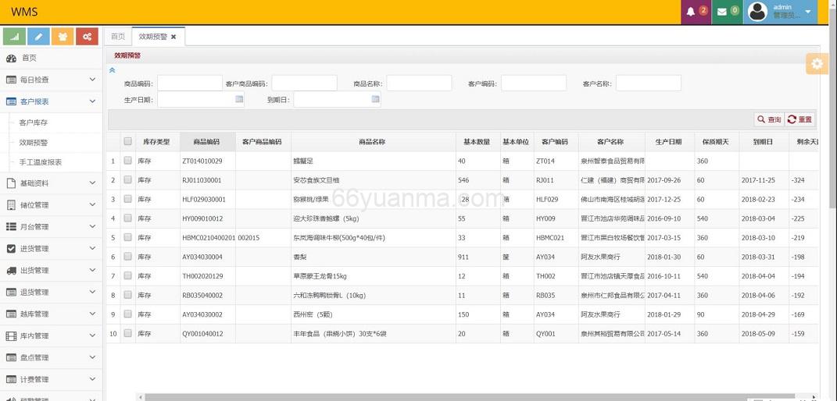This screenshot has height=401, width=837.
Task: Collapse the search filter panel arrow
Action: 112,69
